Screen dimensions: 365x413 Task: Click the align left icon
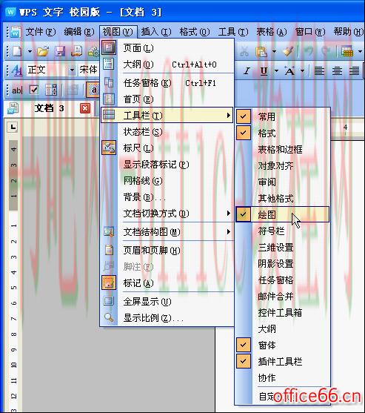pyautogui.click(x=319, y=70)
